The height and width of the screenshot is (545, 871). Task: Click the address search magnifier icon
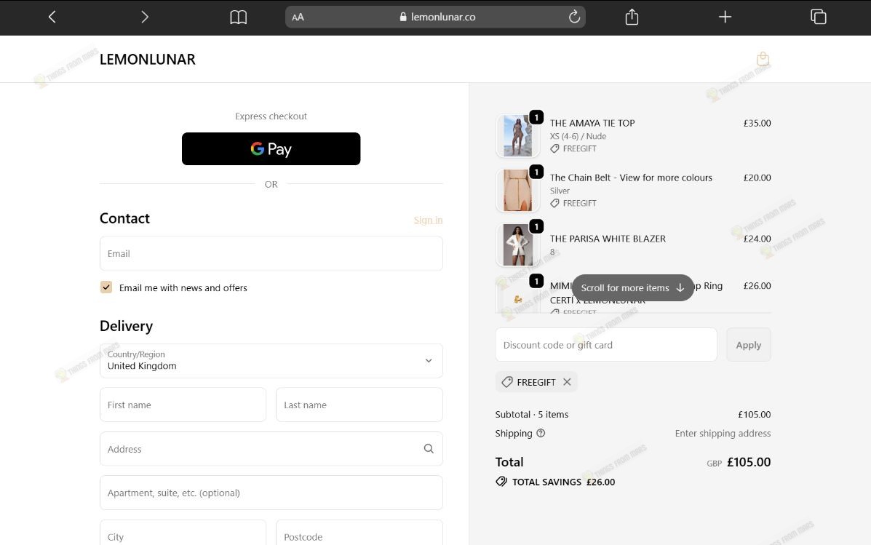click(x=429, y=448)
